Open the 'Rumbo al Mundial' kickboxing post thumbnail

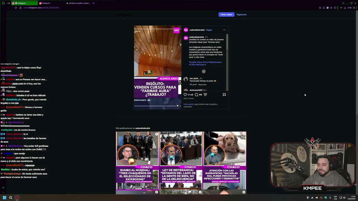tap(137, 161)
